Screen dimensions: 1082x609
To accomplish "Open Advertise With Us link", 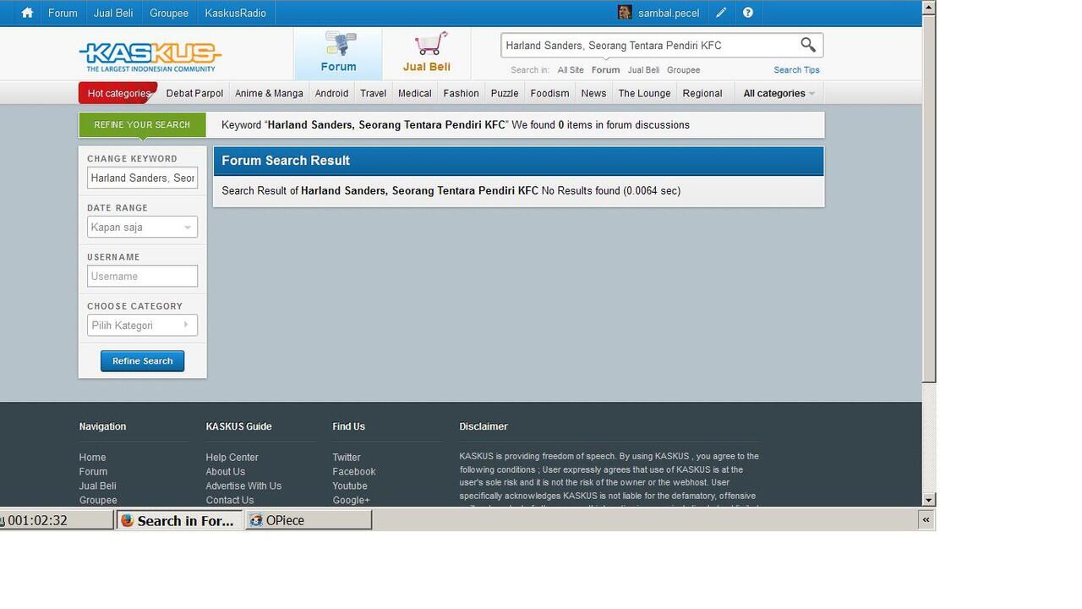I will pyautogui.click(x=243, y=486).
